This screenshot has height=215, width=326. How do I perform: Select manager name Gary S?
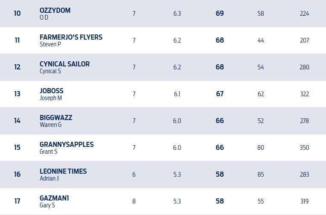(47, 205)
